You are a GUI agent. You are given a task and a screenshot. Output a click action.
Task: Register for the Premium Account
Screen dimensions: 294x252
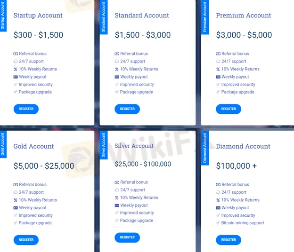click(x=229, y=109)
